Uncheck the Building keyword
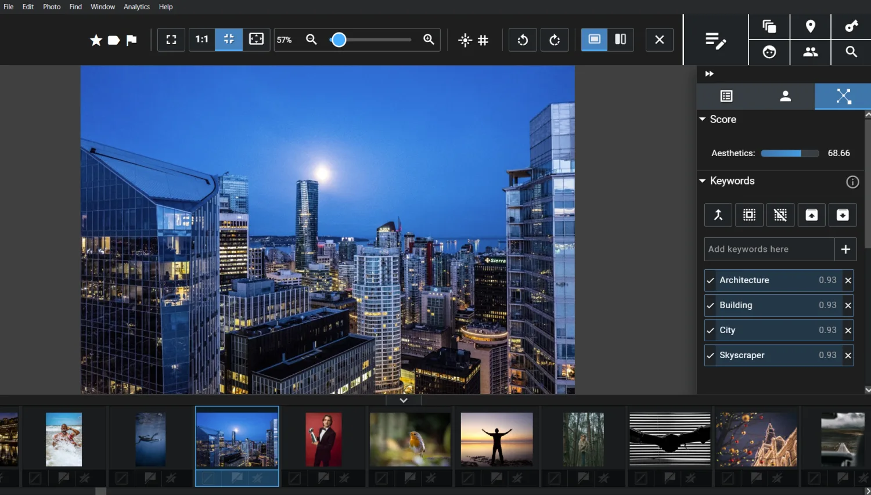This screenshot has height=495, width=871. [711, 305]
